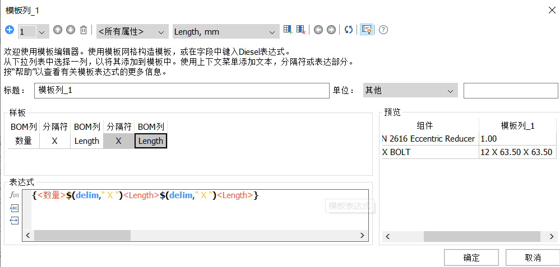Viewport: 560px width, 267px height.
Task: Select the first Length BOM cell
Action: (87, 141)
